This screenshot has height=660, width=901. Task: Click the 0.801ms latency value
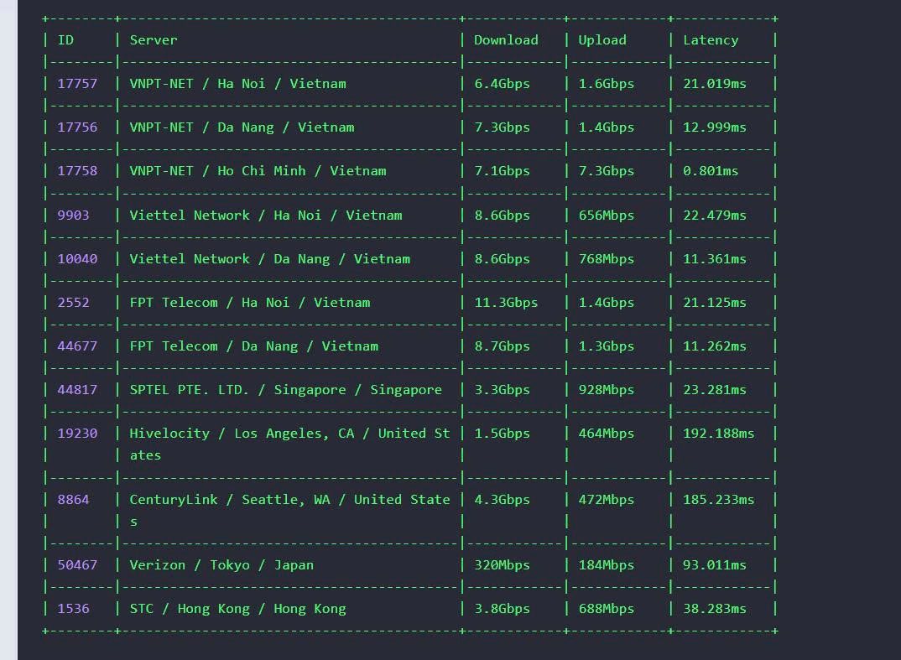[x=711, y=171]
